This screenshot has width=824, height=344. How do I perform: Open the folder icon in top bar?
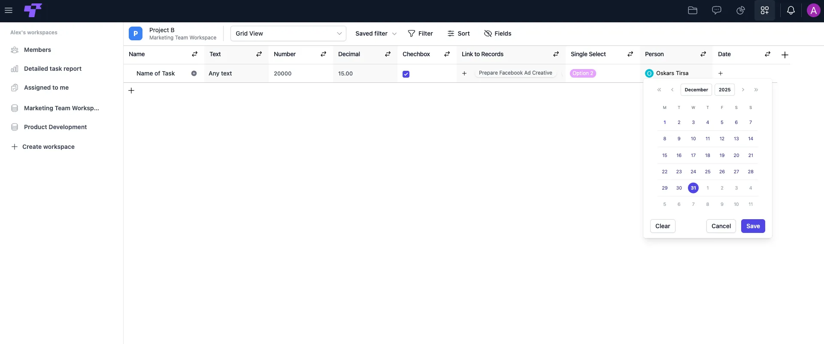pyautogui.click(x=693, y=10)
